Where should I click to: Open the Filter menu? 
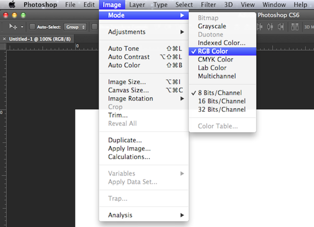pyautogui.click(x=208, y=4)
